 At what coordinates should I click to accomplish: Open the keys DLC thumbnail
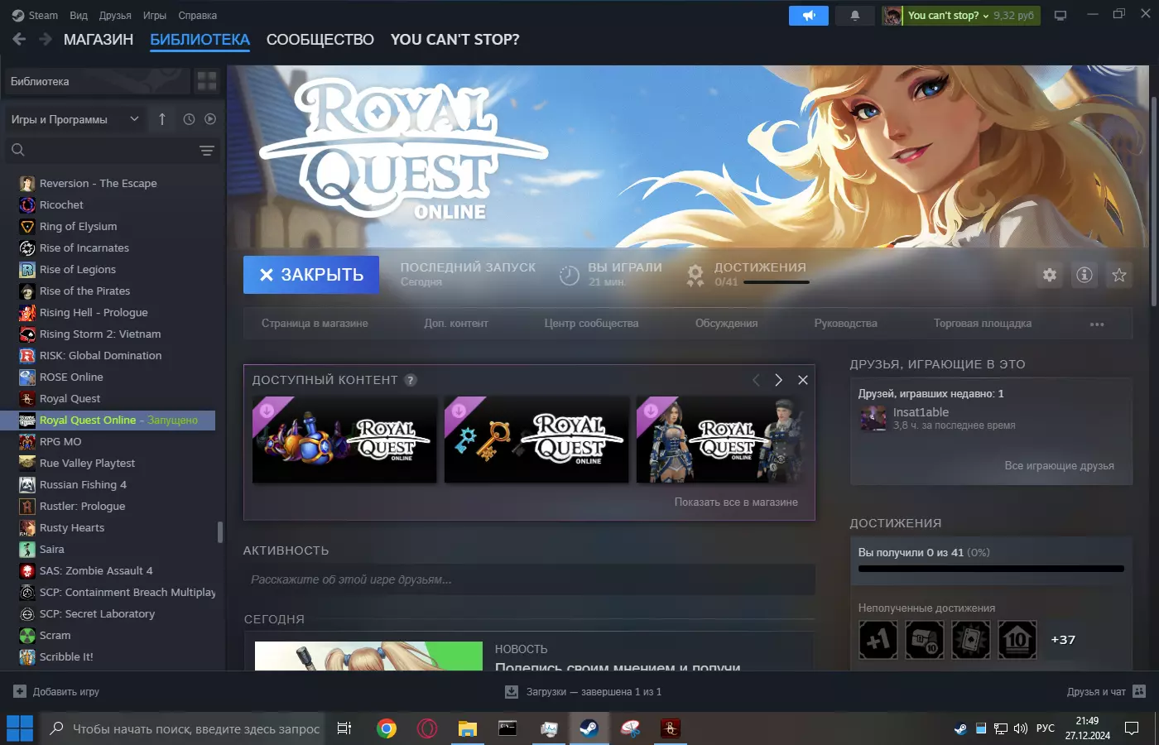pyautogui.click(x=536, y=440)
